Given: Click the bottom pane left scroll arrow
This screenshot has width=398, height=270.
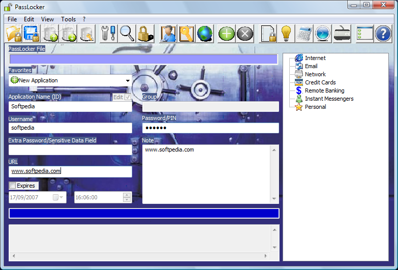Looking at the screenshot, I should [x=14, y=256].
